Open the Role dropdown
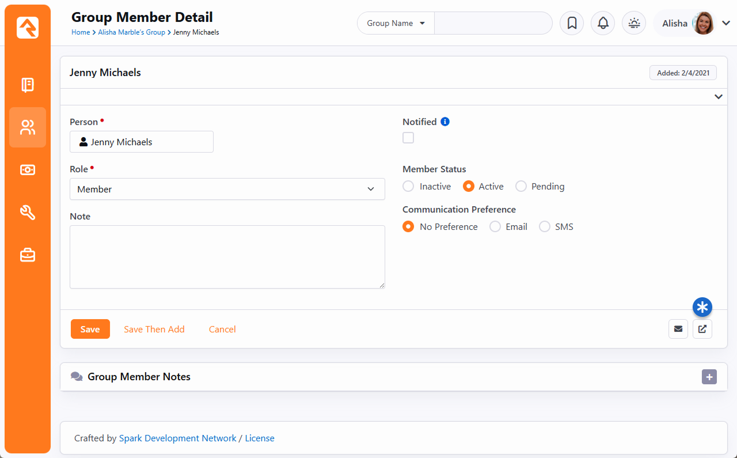Image resolution: width=737 pixels, height=458 pixels. 227,189
